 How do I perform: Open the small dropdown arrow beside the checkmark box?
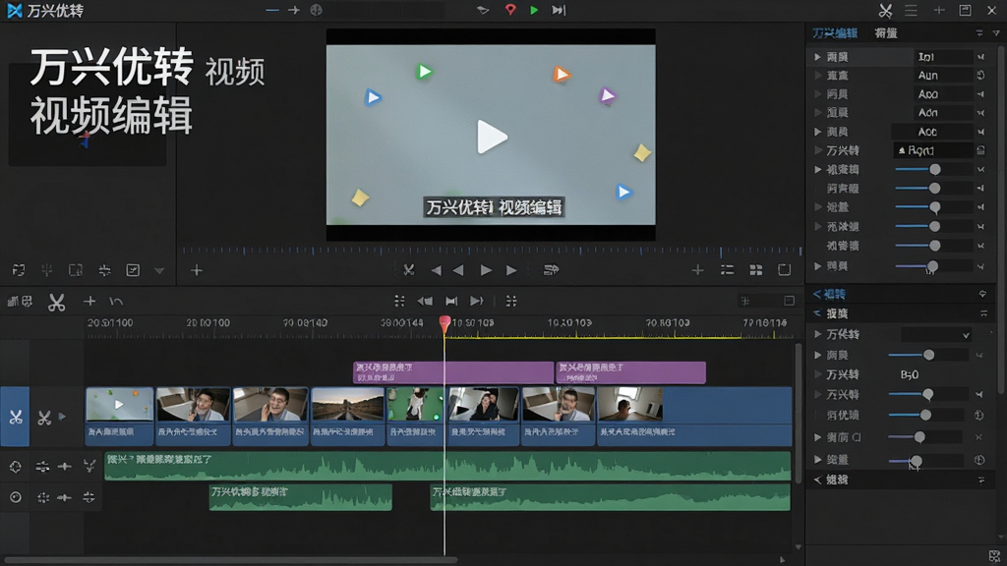pos(159,271)
